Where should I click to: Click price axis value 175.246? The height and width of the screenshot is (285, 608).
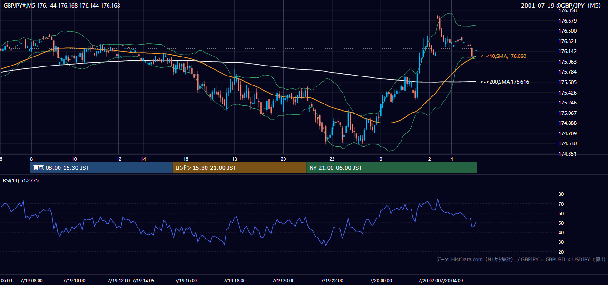pyautogui.click(x=568, y=103)
